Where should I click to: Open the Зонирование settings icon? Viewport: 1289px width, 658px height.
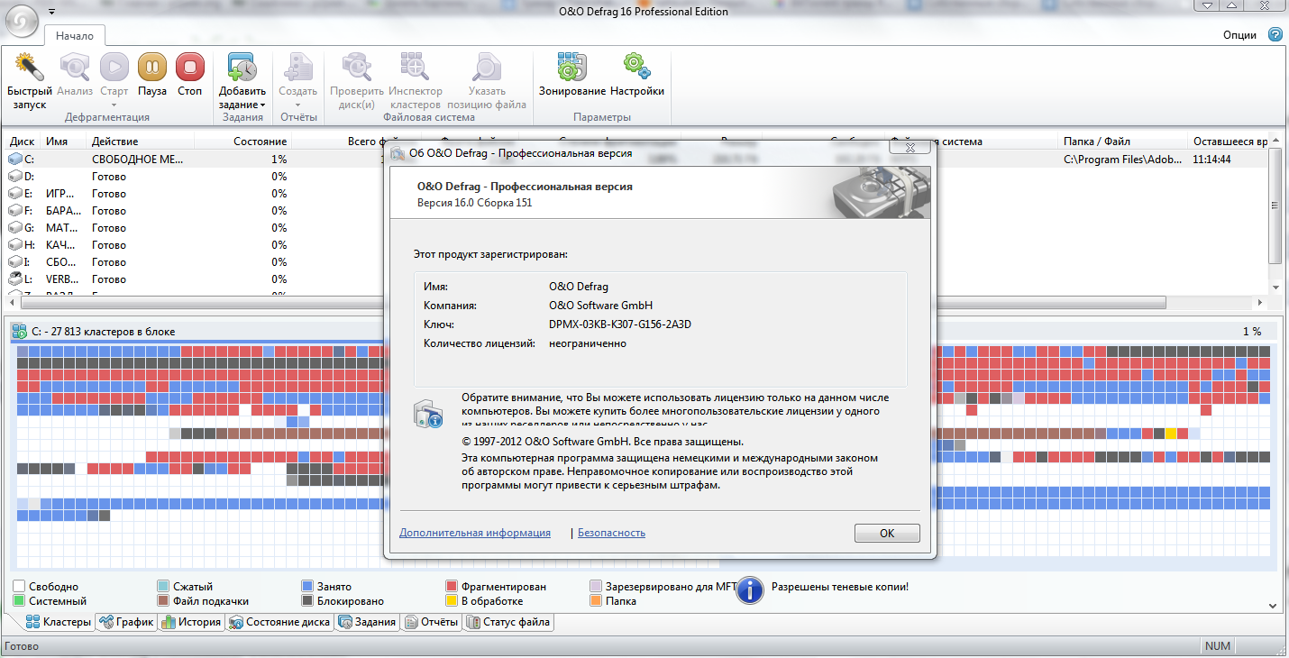[x=572, y=67]
